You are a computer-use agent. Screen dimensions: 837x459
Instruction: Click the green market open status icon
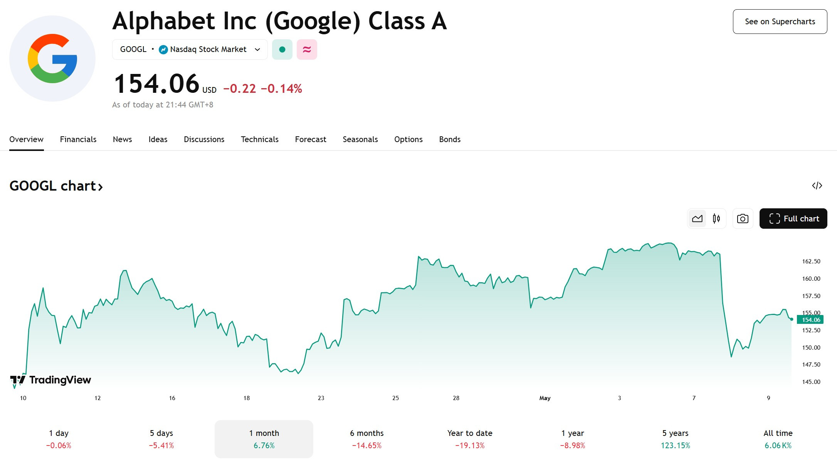click(282, 49)
